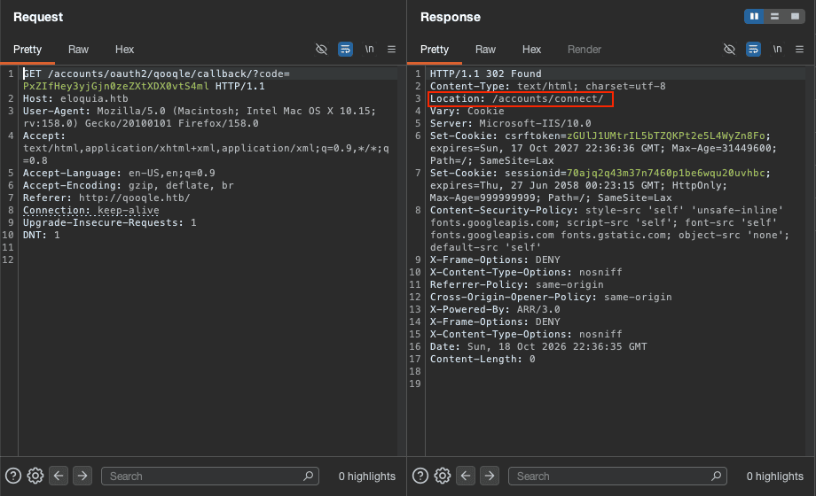The image size is (816, 496).
Task: Click the csrftoken cookie value
Action: (x=665, y=136)
